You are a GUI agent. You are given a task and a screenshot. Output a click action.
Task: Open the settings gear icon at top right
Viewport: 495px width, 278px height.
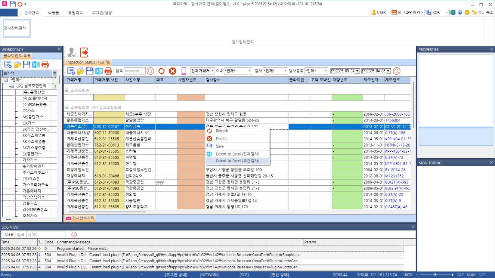click(467, 12)
